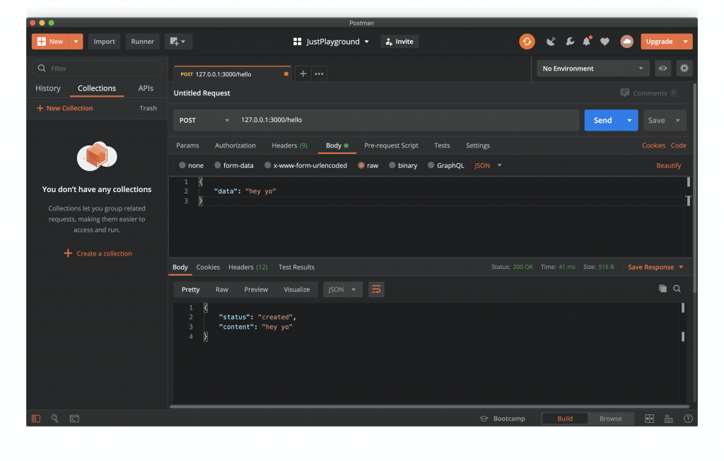The width and height of the screenshot is (724, 461).
Task: Open the user avatar menu
Action: click(x=626, y=42)
